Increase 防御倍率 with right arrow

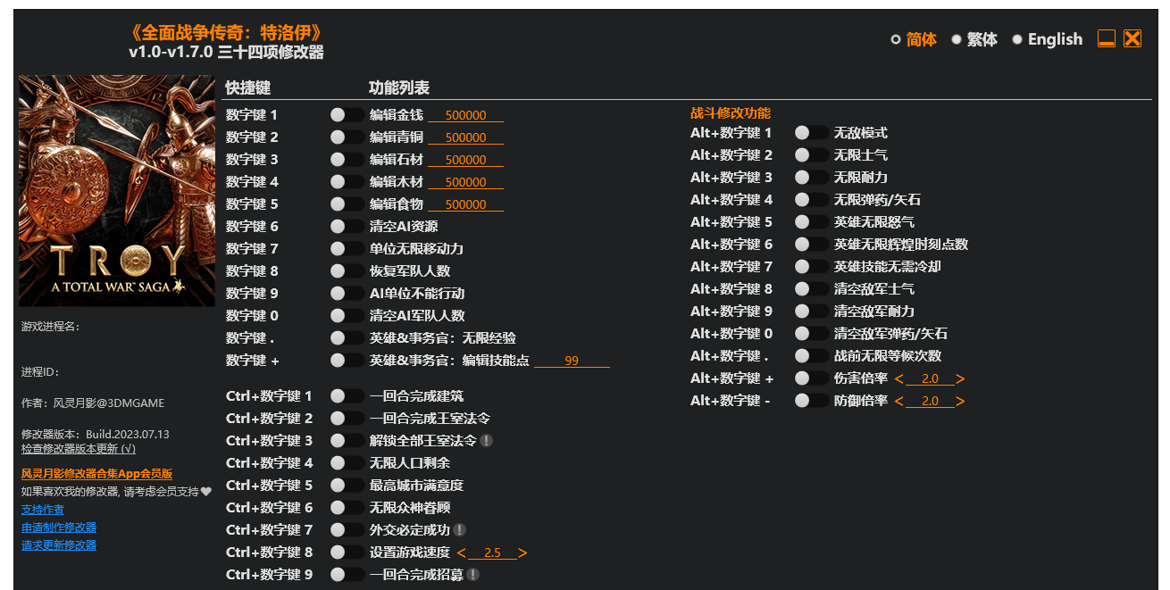point(960,402)
